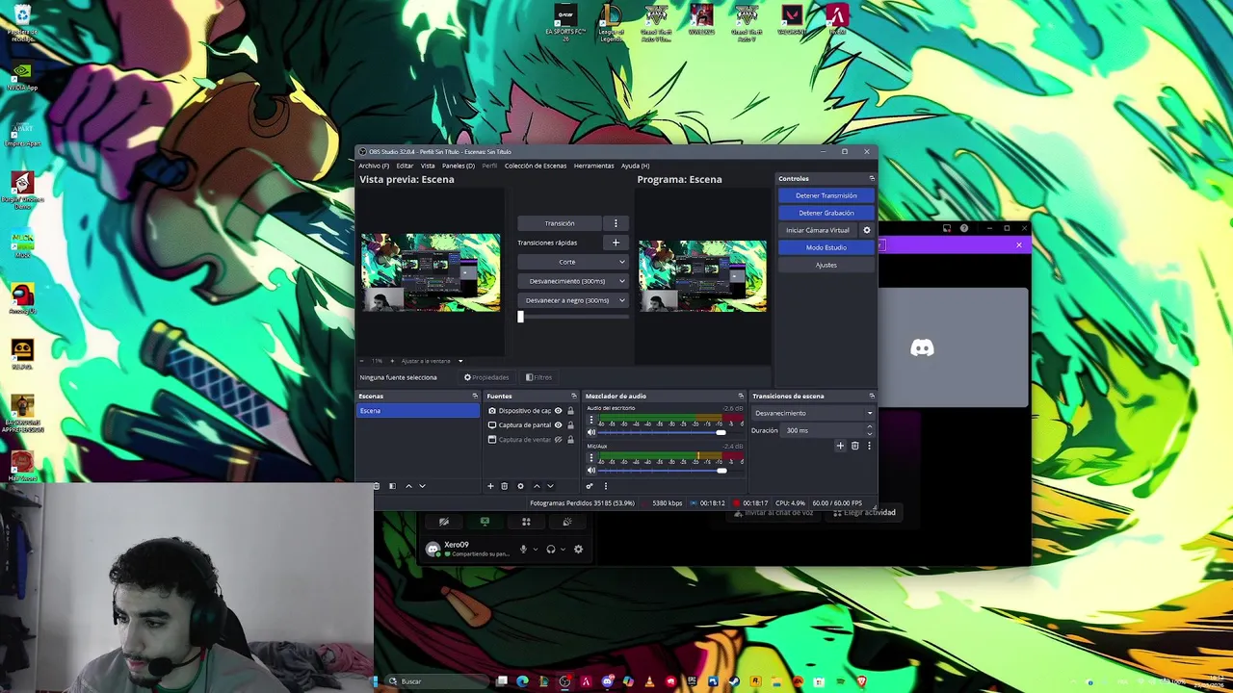Screen dimensions: 1233x693
Task: Open Discord user settings gear
Action: [578, 550]
